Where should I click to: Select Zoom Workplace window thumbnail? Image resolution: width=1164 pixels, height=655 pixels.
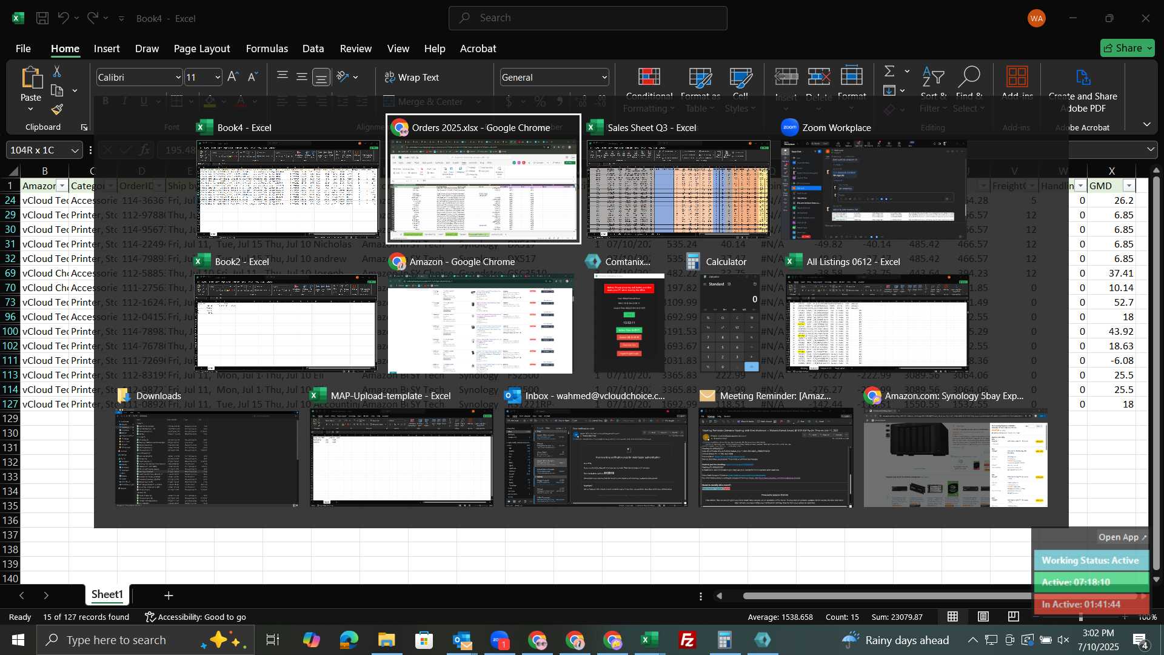click(874, 189)
